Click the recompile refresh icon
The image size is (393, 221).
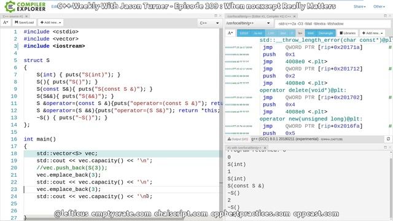388,139
